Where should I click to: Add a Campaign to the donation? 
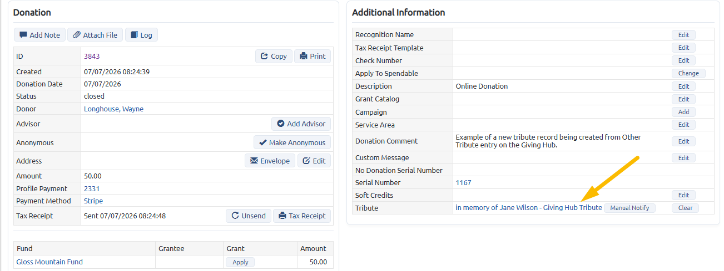tap(683, 112)
